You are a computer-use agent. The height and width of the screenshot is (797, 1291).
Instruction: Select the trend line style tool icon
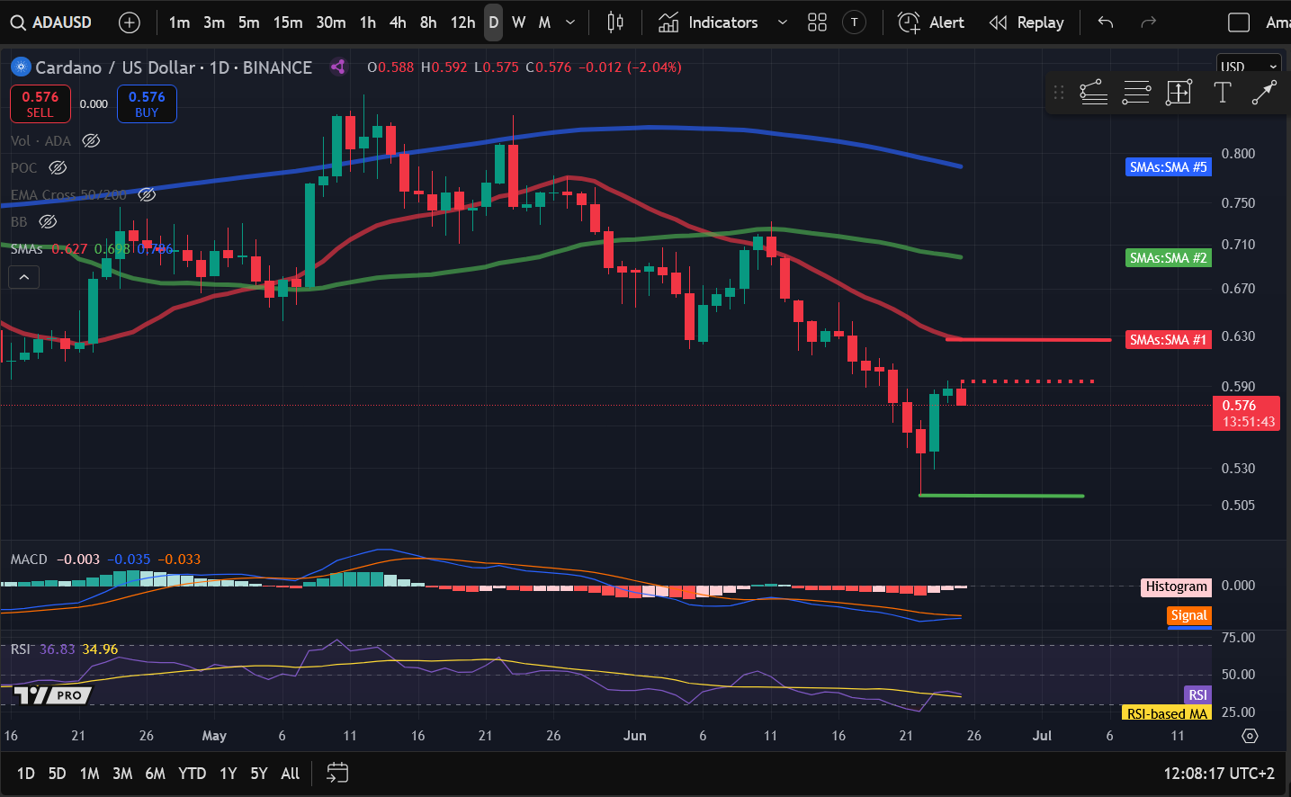coord(1094,92)
